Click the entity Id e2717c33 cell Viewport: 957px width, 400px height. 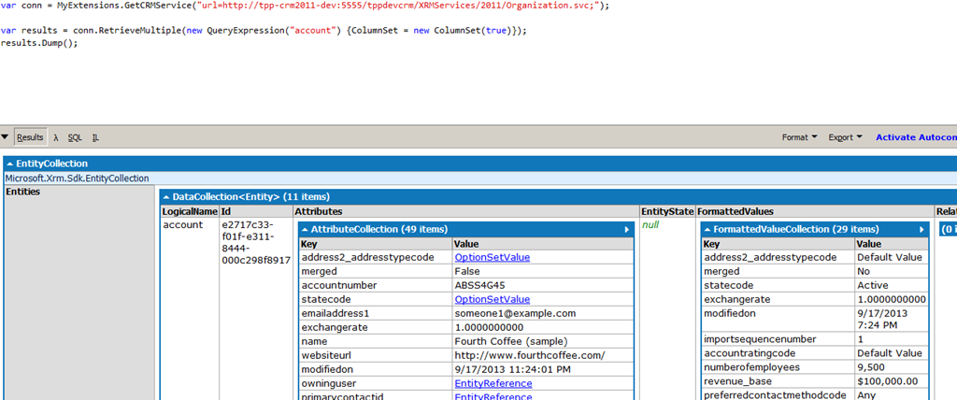pos(256,242)
